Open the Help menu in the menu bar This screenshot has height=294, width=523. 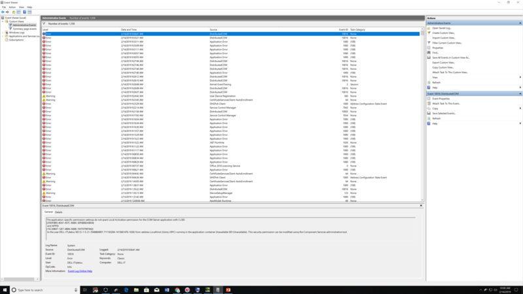click(29, 7)
